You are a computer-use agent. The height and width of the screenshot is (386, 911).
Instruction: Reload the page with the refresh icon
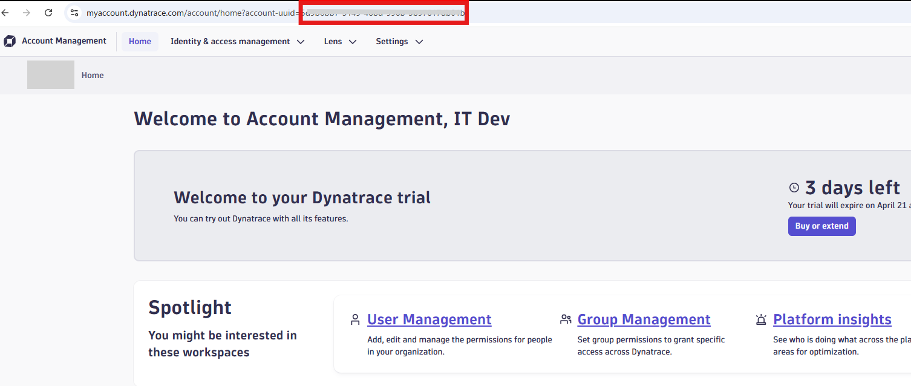point(48,13)
